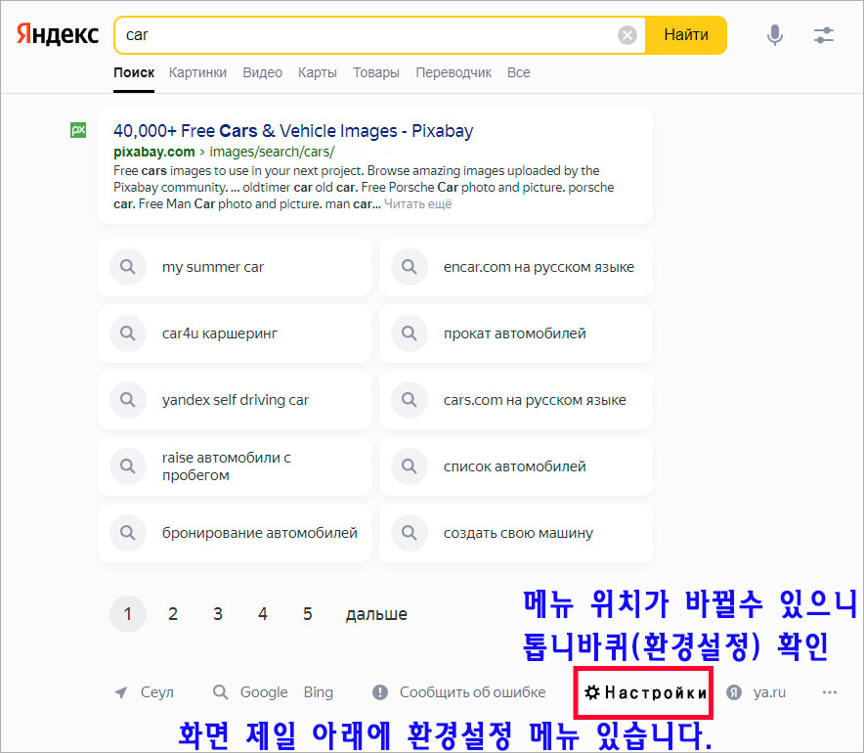This screenshot has height=753, width=864.
Task: Select results page 1
Action: click(128, 613)
